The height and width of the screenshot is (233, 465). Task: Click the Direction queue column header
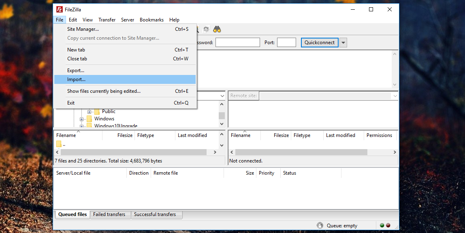[x=139, y=173]
